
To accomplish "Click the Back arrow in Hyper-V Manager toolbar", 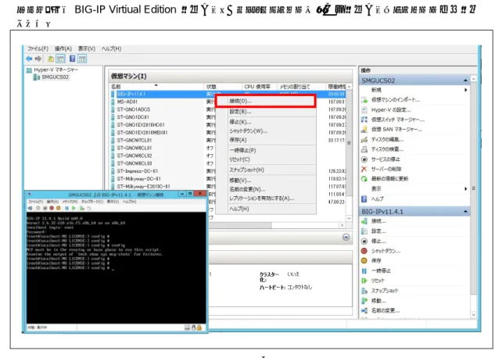I will [29, 59].
